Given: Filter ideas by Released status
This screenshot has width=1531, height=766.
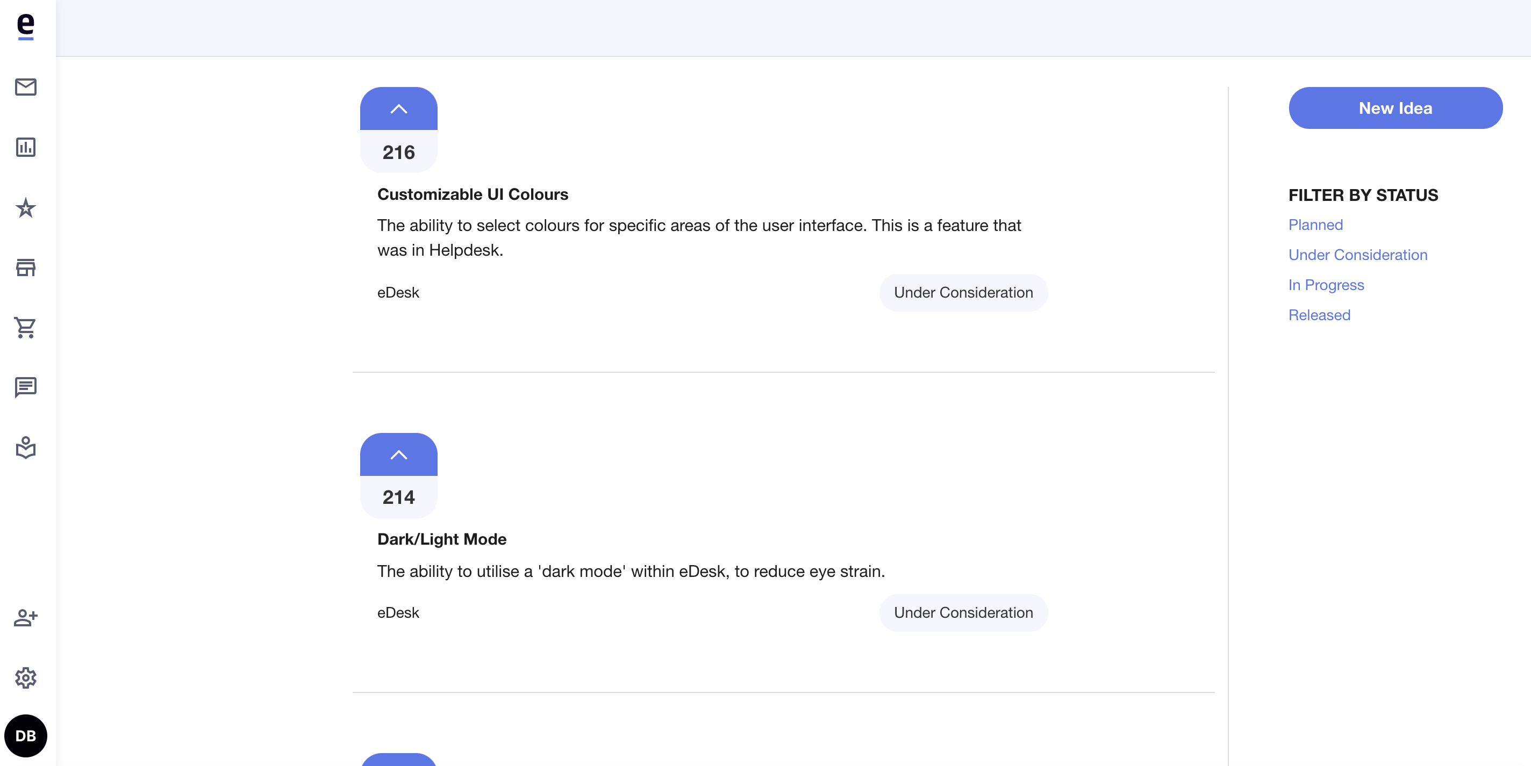Looking at the screenshot, I should (1319, 315).
